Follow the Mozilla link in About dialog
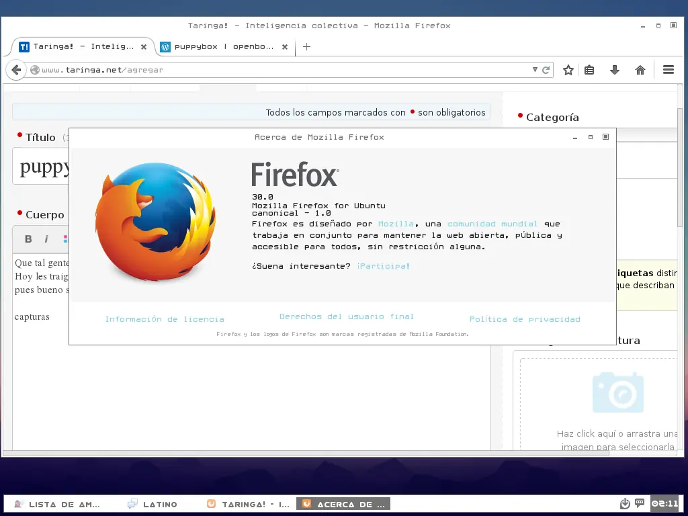This screenshot has width=688, height=516. tap(395, 224)
